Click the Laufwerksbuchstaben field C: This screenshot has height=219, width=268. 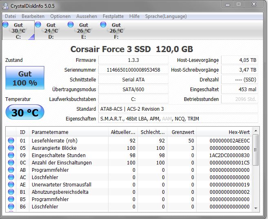point(133,99)
